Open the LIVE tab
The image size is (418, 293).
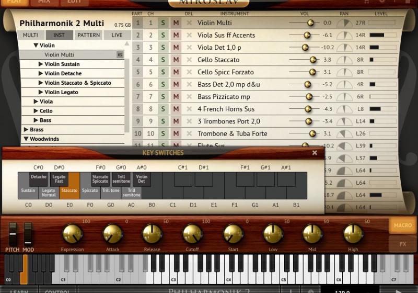[x=117, y=35]
